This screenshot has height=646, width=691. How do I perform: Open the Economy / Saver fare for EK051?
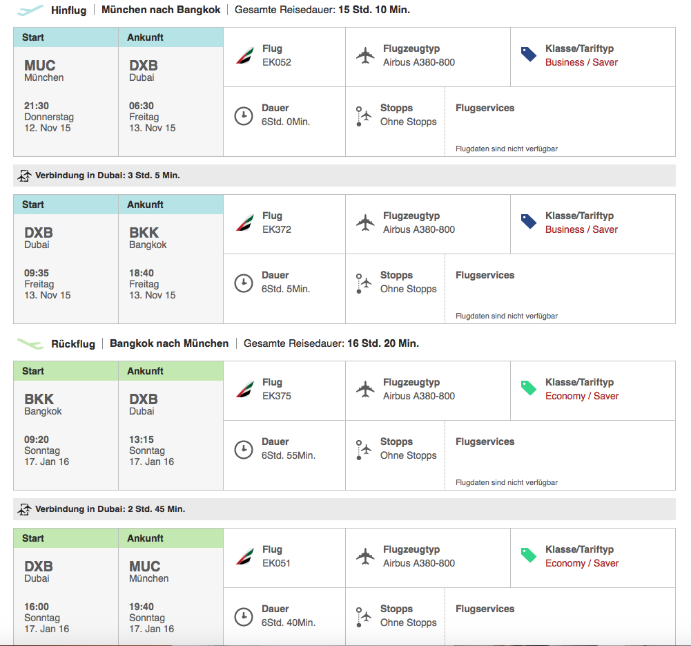(582, 563)
